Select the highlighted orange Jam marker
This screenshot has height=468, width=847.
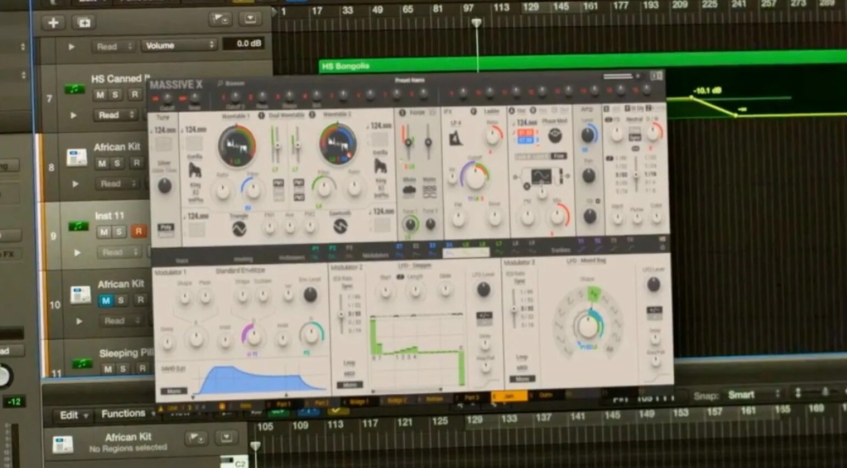pos(509,395)
